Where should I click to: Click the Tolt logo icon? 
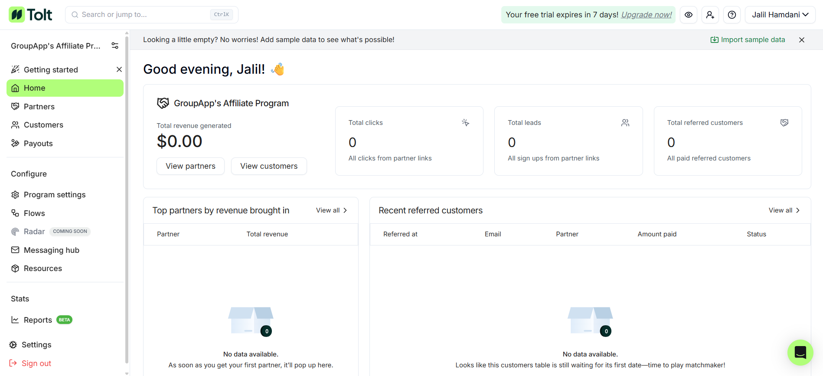[16, 15]
